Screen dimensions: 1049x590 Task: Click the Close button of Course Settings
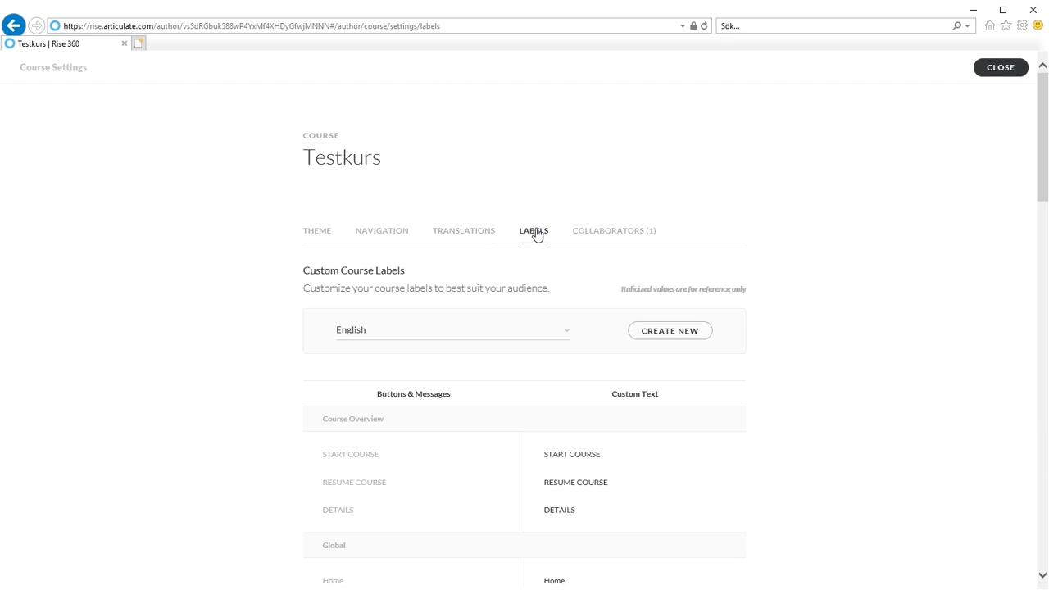[1001, 67]
